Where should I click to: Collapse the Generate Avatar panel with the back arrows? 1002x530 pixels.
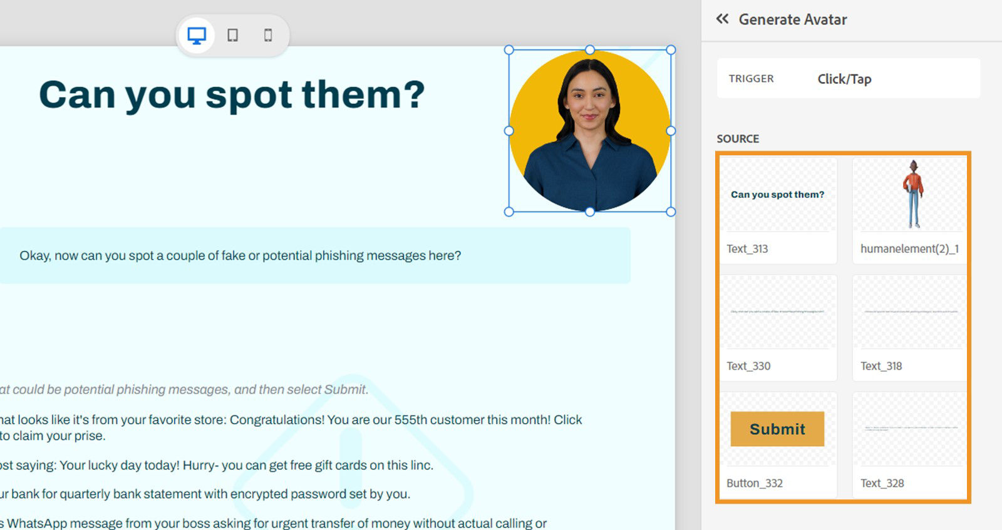tap(722, 19)
